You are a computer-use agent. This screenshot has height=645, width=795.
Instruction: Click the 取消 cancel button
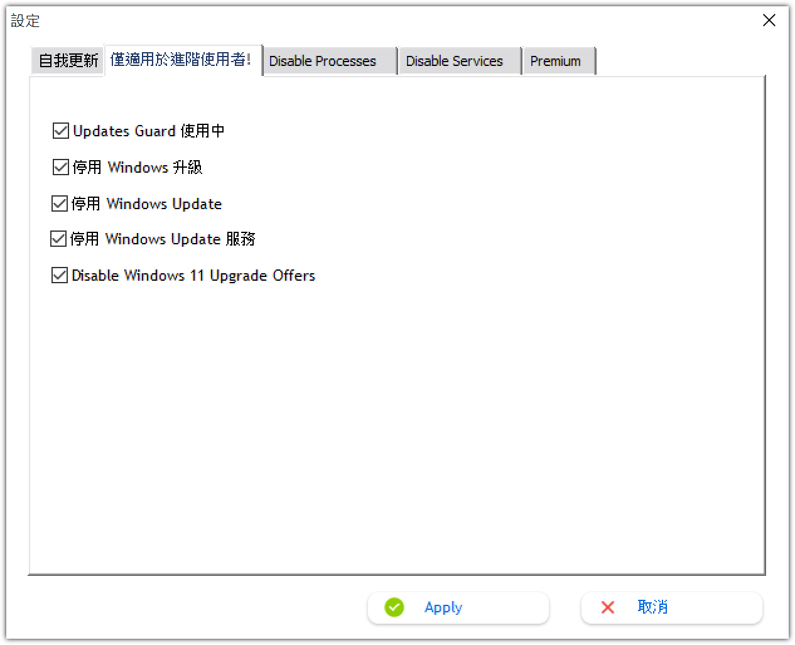[x=672, y=607]
